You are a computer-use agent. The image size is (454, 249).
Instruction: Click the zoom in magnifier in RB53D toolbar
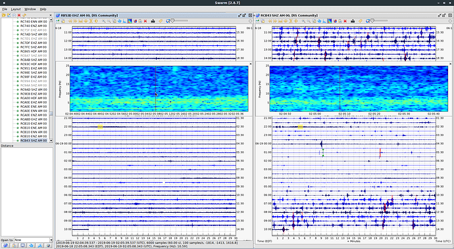coord(104,21)
